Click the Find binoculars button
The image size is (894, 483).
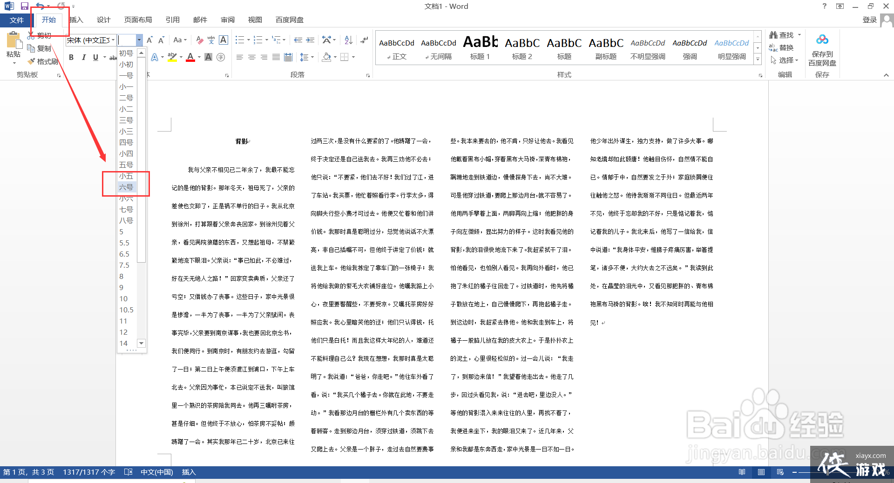pyautogui.click(x=782, y=35)
